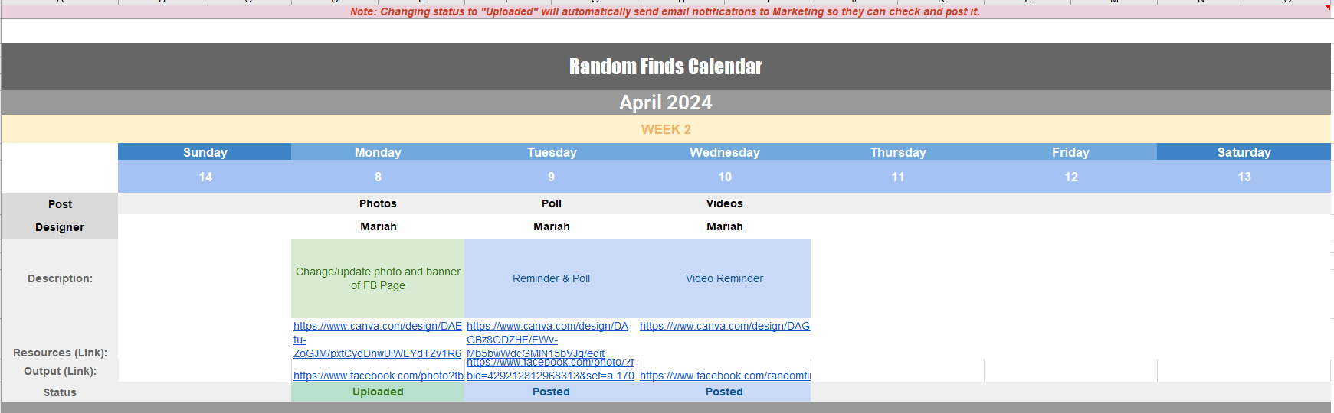Open Monday's Facebook photo output link
This screenshot has width=1334, height=413.
pyautogui.click(x=378, y=376)
